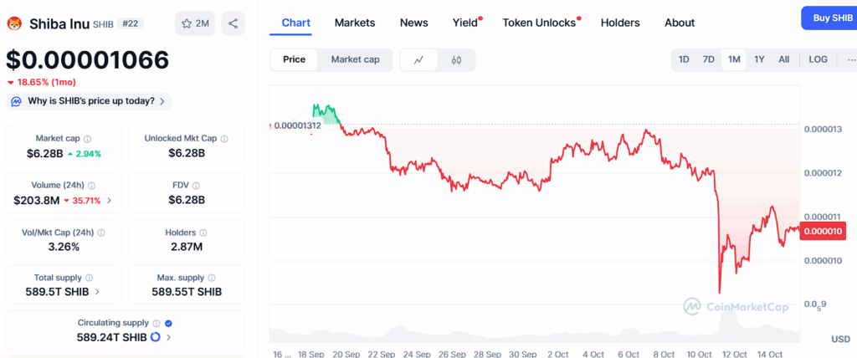
Task: Toggle LOG scale on chart
Action: [818, 59]
